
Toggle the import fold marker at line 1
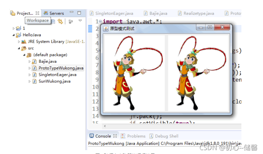pyautogui.click(x=100, y=21)
